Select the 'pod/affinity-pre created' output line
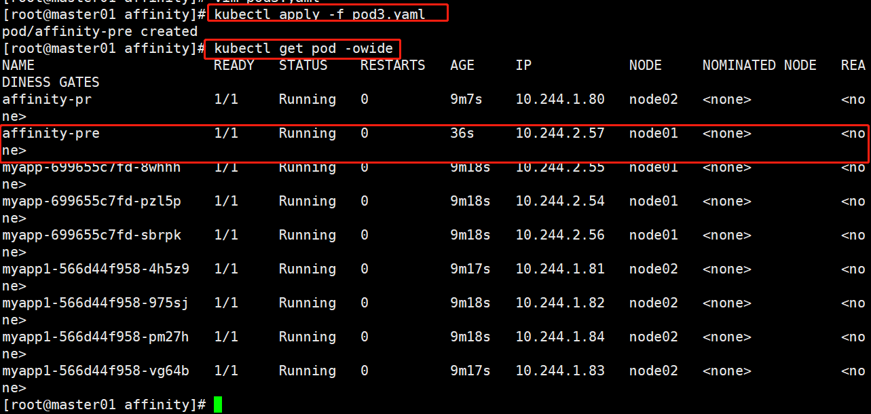Screen dimensions: 871x414 tap(100, 31)
